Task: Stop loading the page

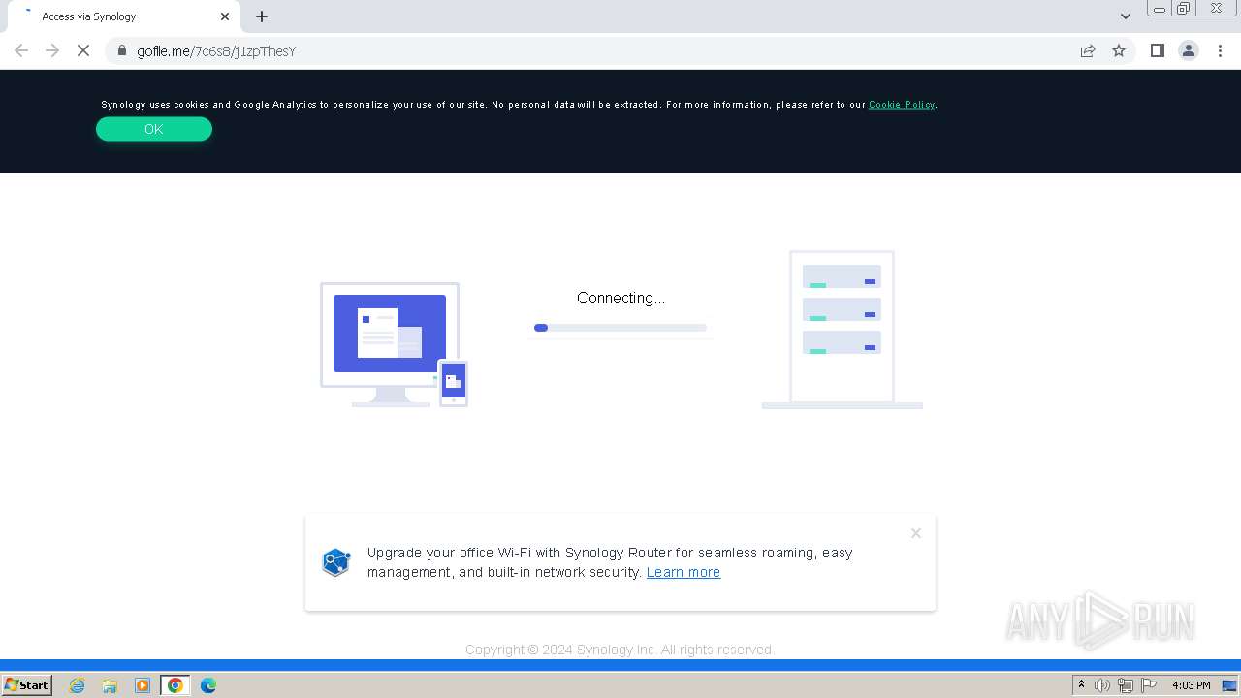Action: pos(83,50)
